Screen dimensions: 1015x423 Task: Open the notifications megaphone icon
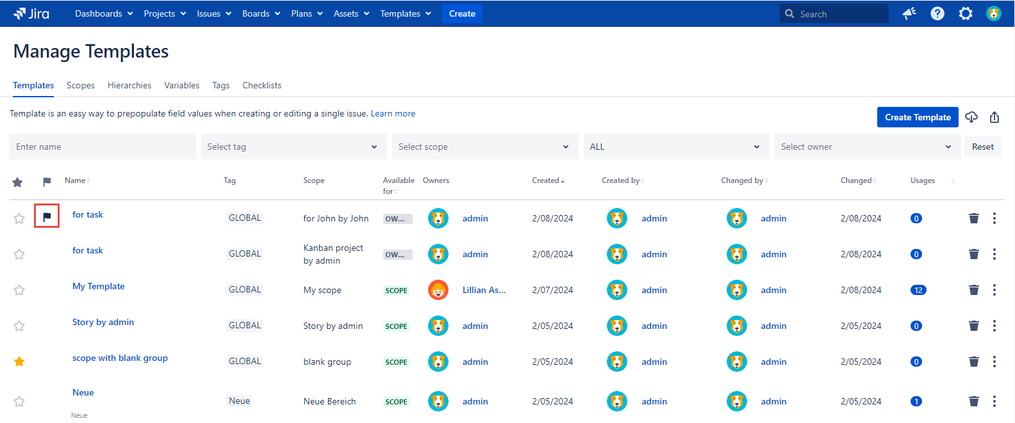point(909,13)
